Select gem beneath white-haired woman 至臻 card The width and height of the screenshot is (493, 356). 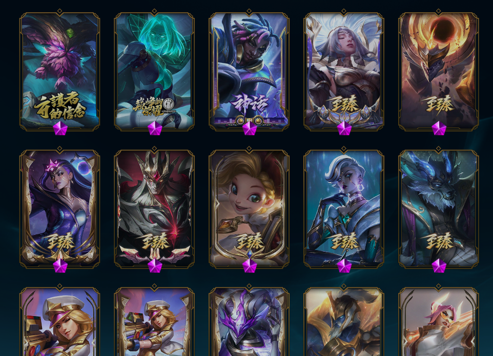[344, 128]
